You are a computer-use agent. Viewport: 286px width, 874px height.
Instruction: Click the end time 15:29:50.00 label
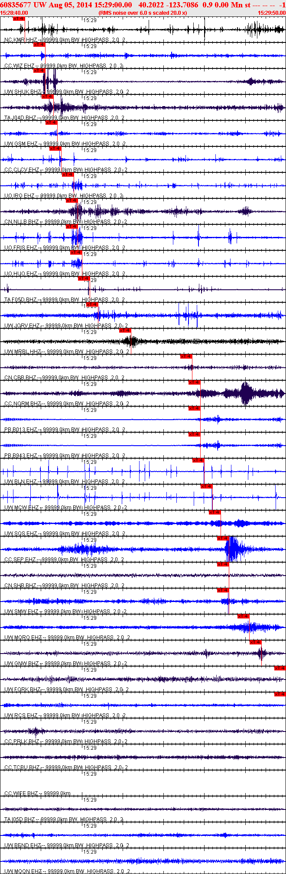click(x=272, y=13)
